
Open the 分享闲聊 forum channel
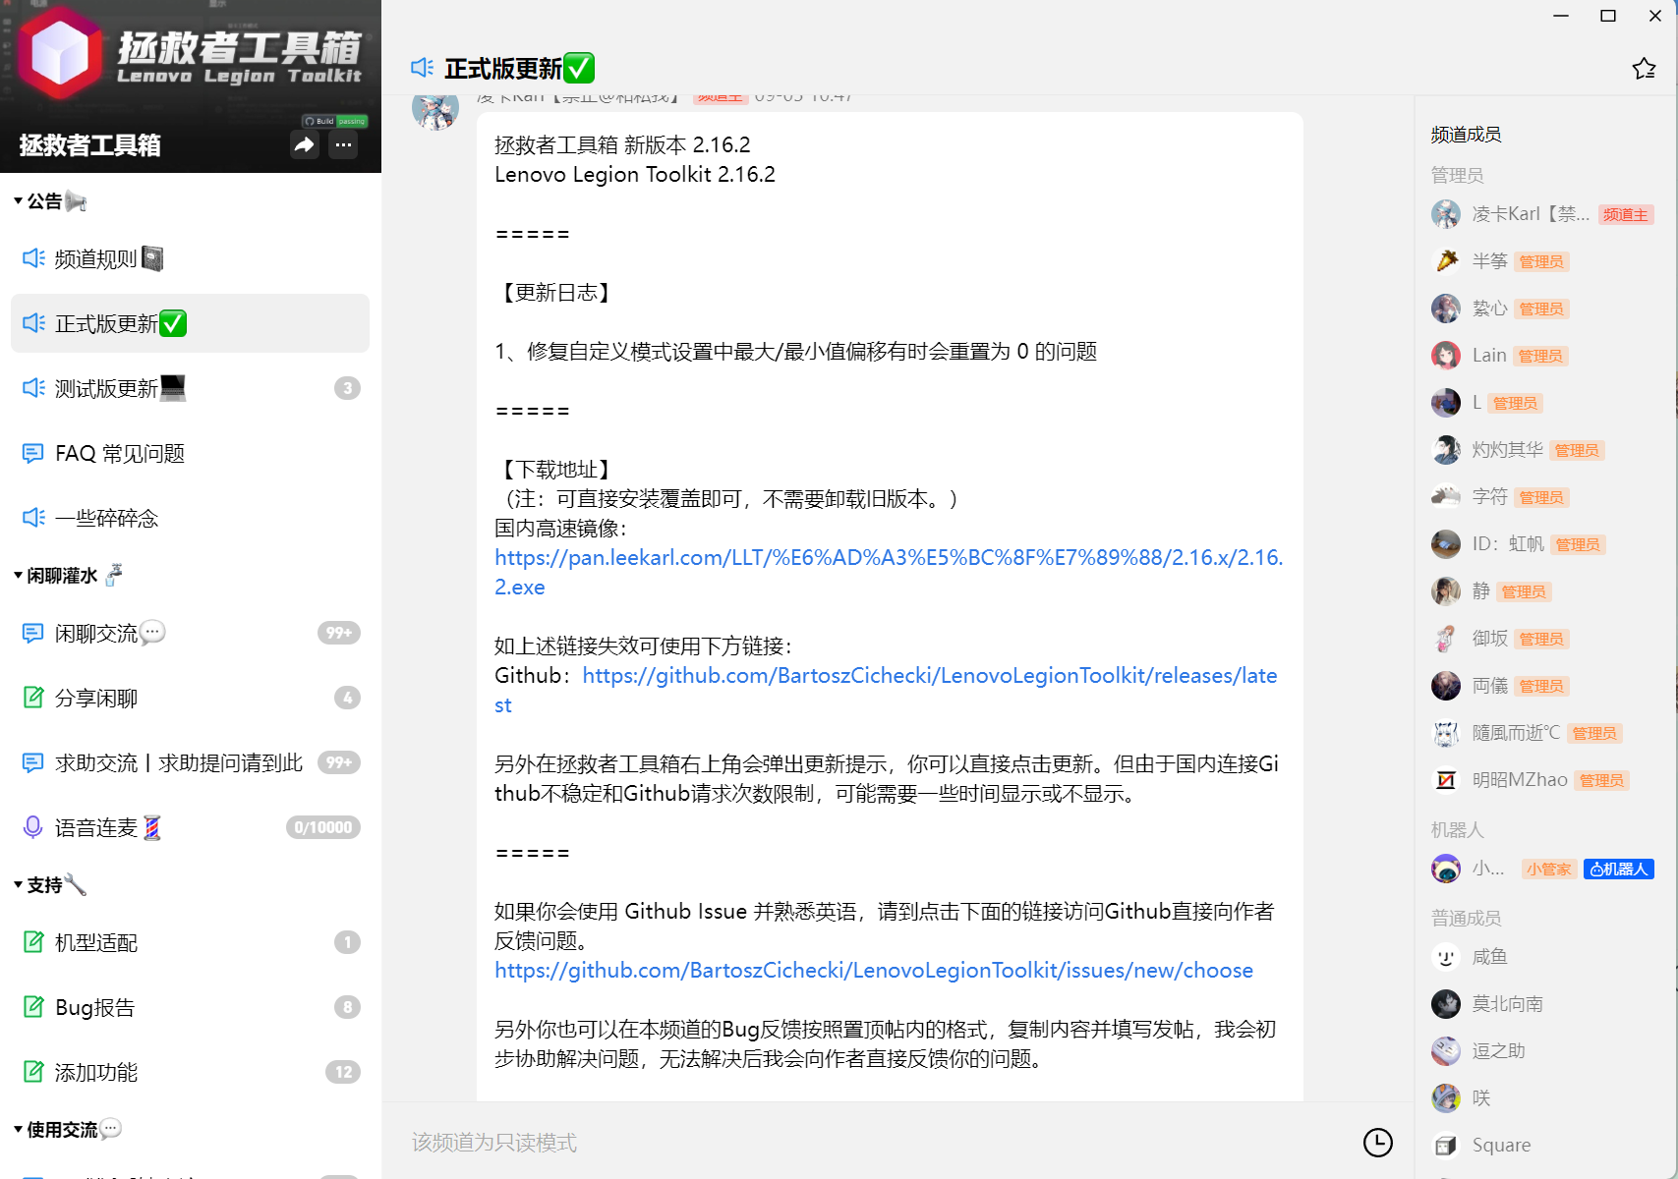(190, 698)
